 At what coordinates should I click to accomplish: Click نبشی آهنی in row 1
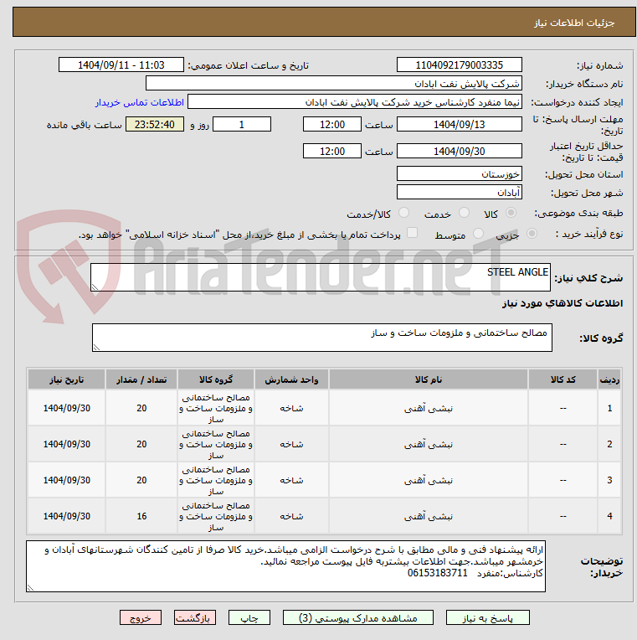coord(429,408)
